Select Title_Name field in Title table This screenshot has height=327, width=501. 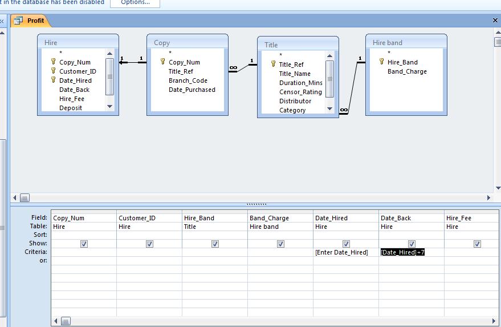tap(295, 74)
